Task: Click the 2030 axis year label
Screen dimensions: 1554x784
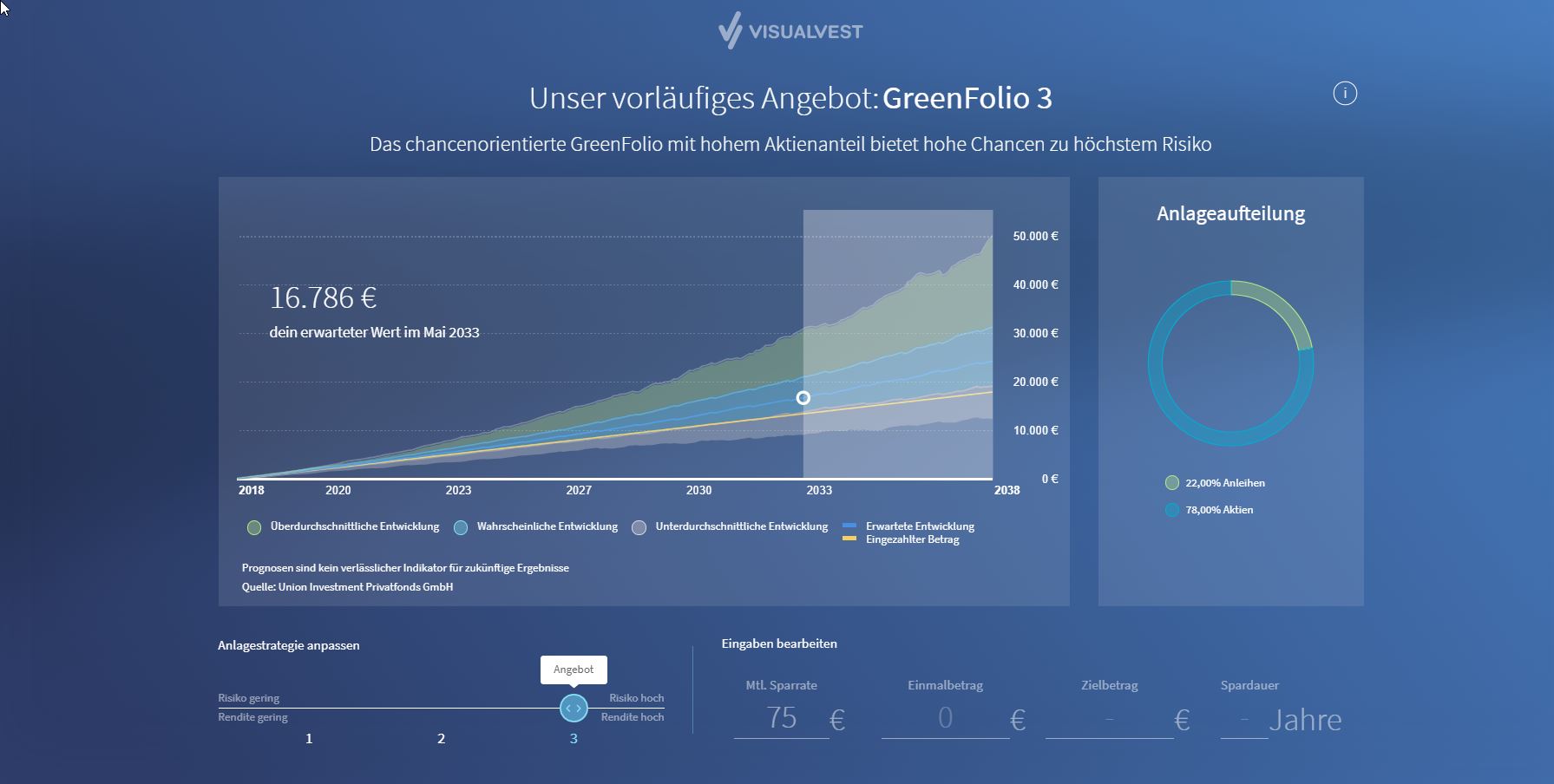Action: 699,490
